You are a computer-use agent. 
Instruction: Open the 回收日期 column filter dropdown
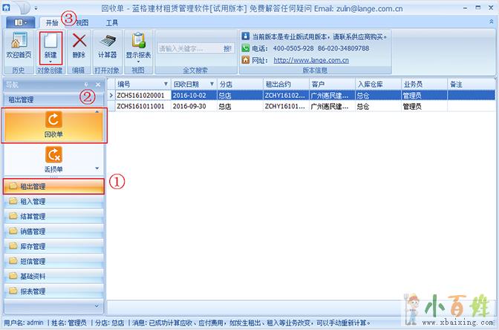point(212,85)
